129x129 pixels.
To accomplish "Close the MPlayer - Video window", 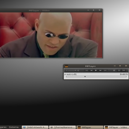I will click(100, 10).
